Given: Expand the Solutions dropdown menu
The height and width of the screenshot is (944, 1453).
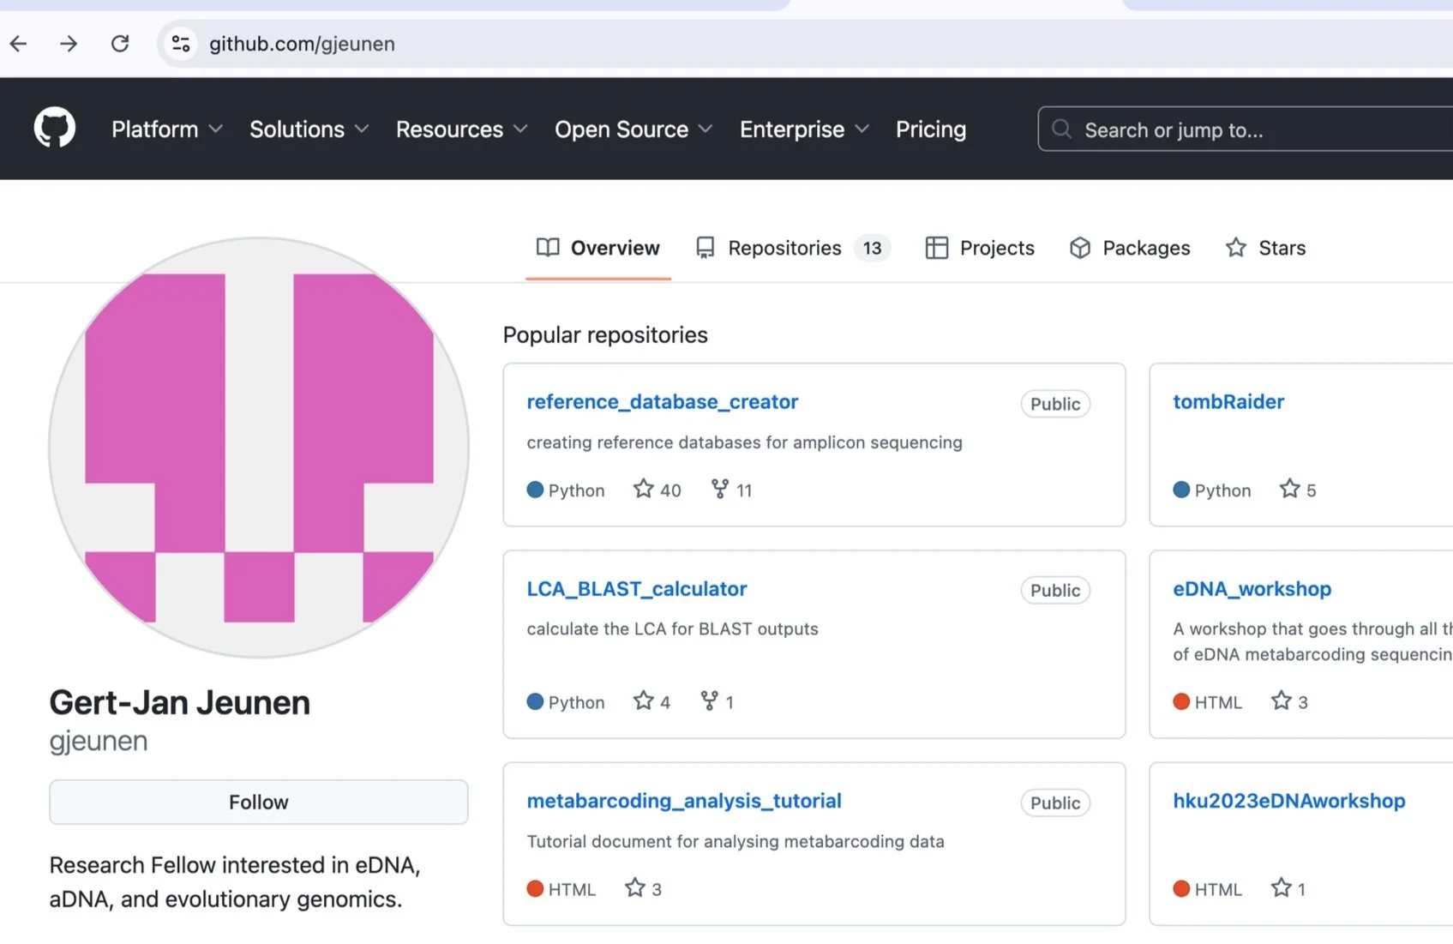Looking at the screenshot, I should [309, 129].
